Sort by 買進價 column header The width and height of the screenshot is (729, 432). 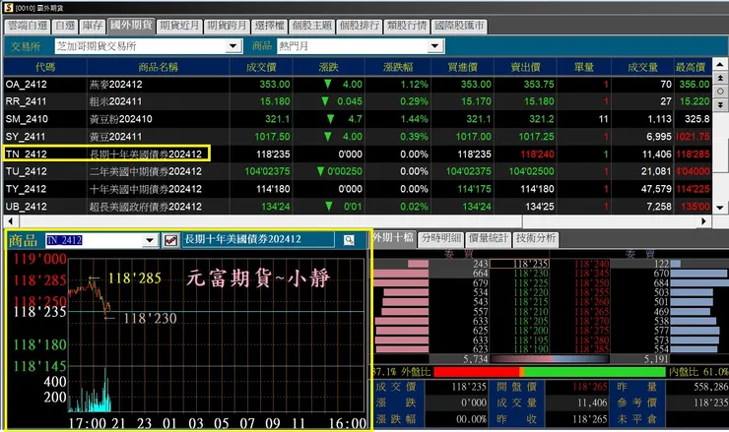463,67
